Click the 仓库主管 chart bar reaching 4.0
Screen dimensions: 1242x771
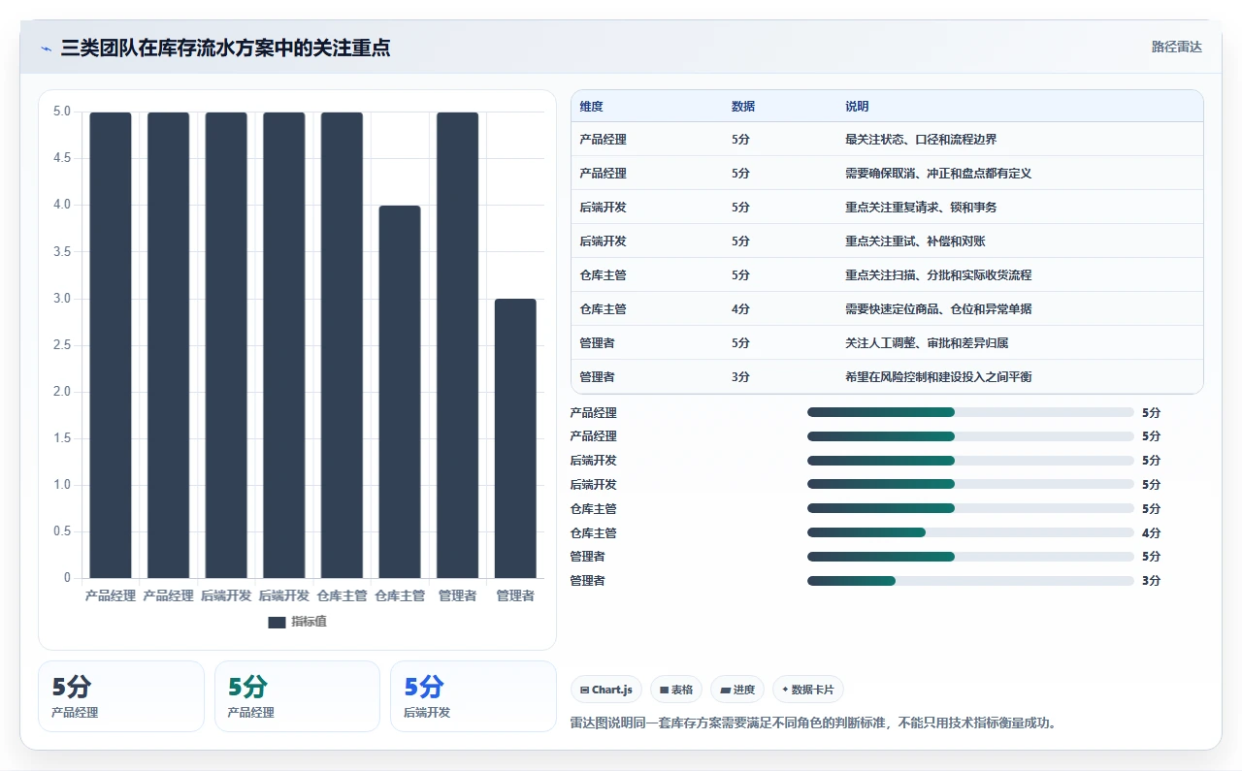(400, 392)
